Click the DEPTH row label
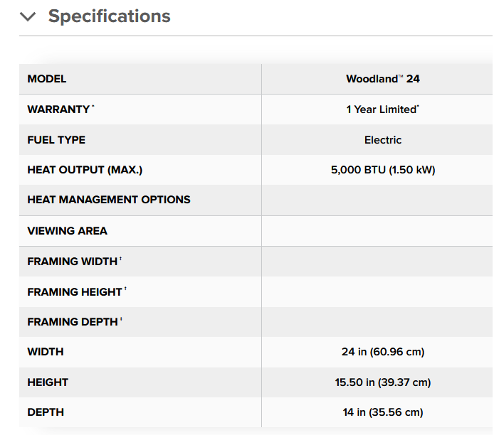The width and height of the screenshot is (494, 435). tap(46, 412)
